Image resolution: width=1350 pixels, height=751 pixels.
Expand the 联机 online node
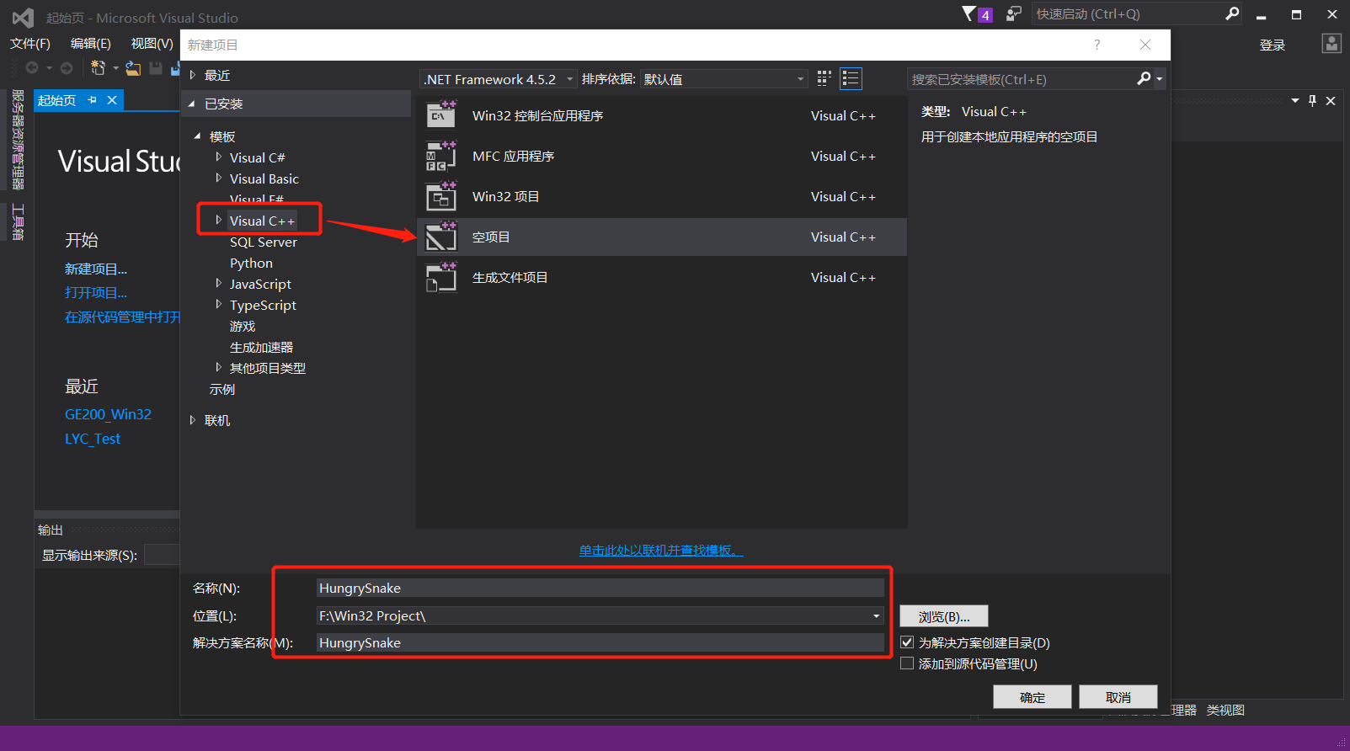click(x=193, y=420)
